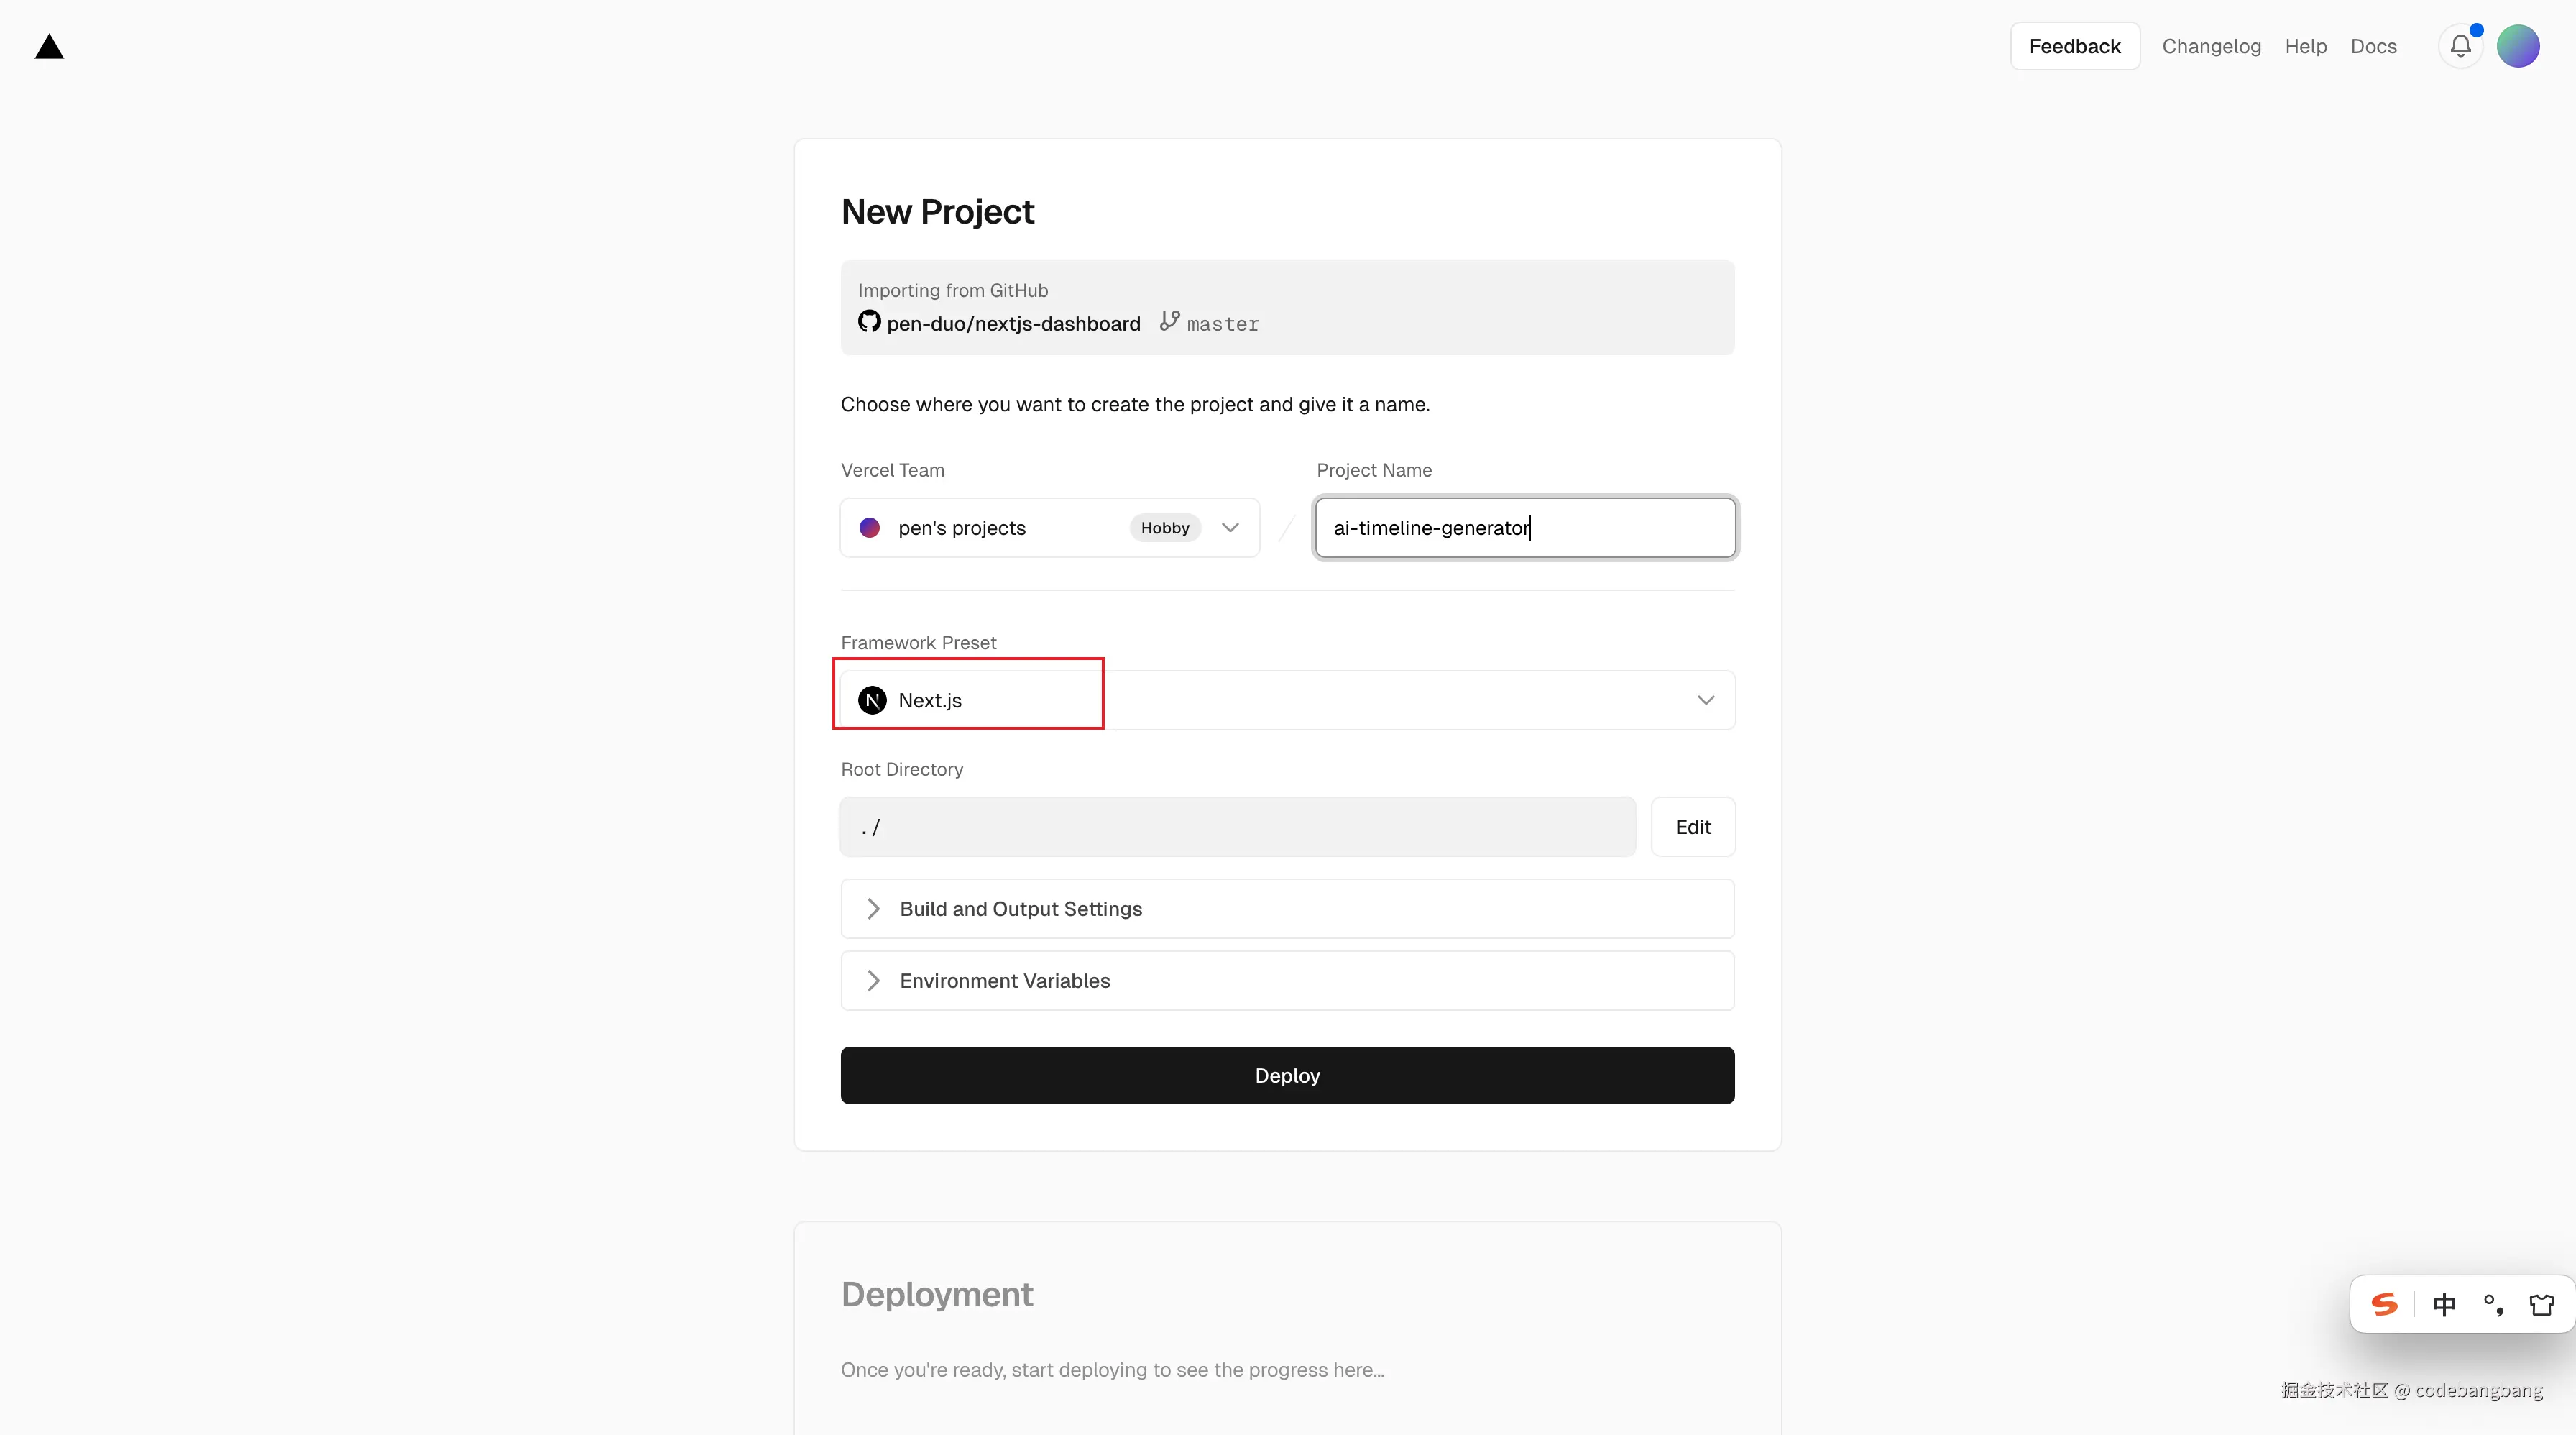Screen dimensions: 2576x1435
Task: Open the Changelog page
Action: point(2211,46)
